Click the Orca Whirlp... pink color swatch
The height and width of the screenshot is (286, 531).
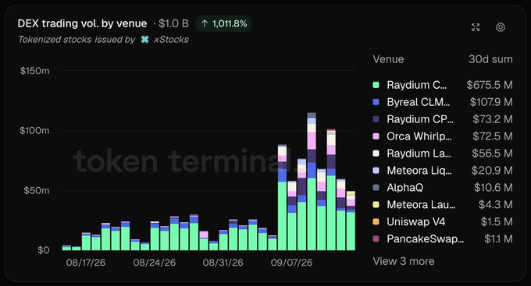point(376,136)
